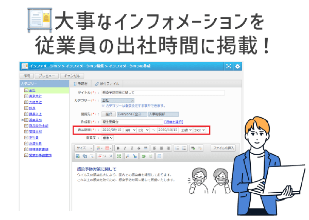This screenshot has height=220, width=309.
Task: Open the find tool in editor
Action: [x=128, y=156]
